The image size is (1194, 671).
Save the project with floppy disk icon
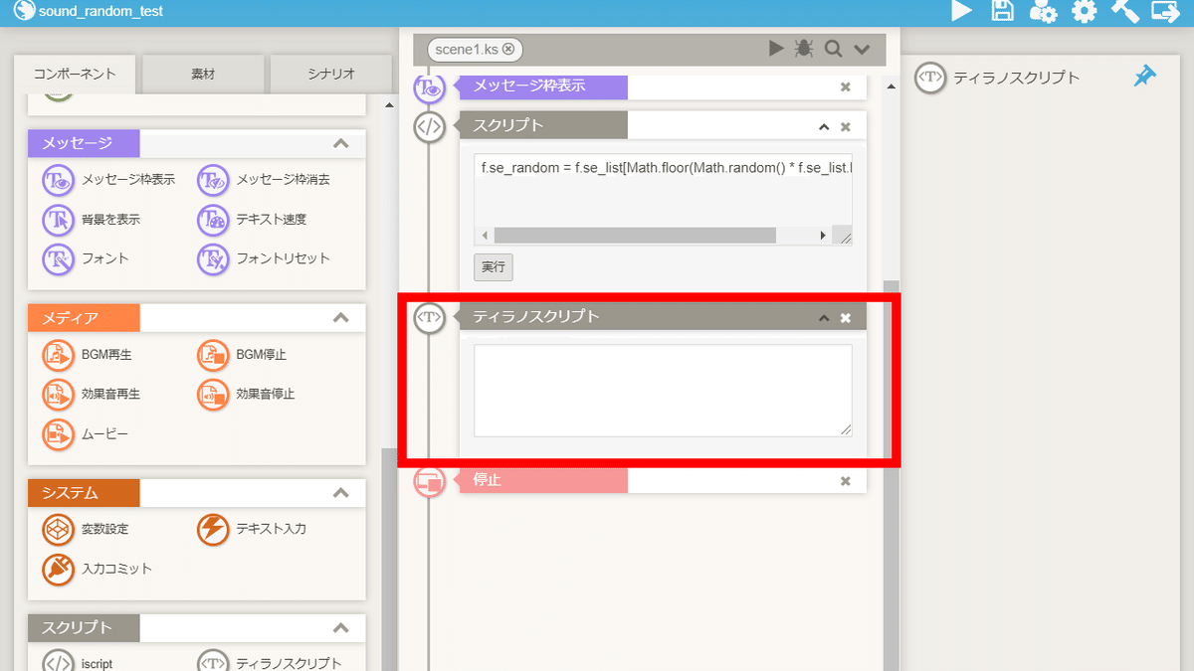click(x=1003, y=11)
